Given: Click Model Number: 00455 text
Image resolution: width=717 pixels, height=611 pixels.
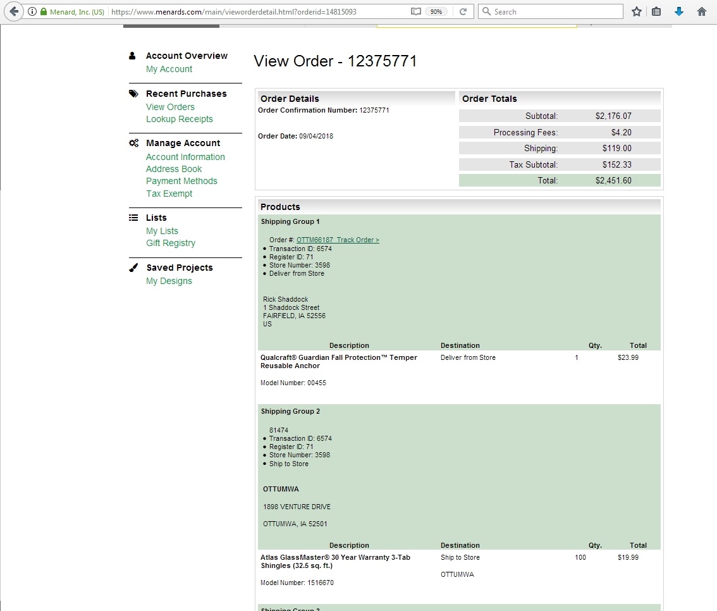Looking at the screenshot, I should pos(293,383).
